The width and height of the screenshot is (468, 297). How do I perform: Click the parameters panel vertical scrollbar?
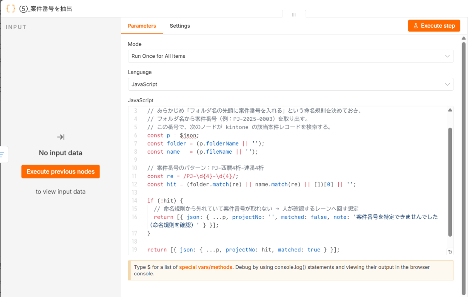click(463, 167)
